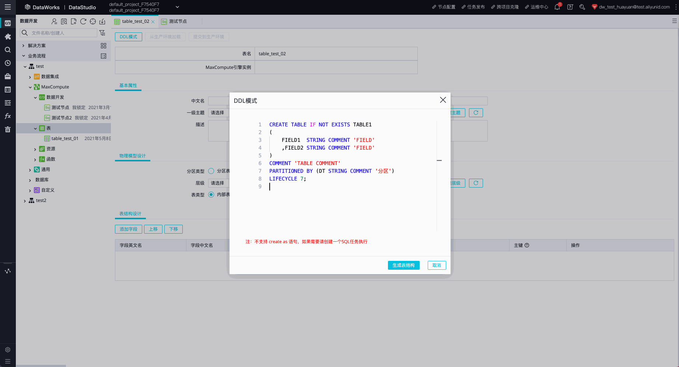
Task: Click the file name search field
Action: [59, 33]
